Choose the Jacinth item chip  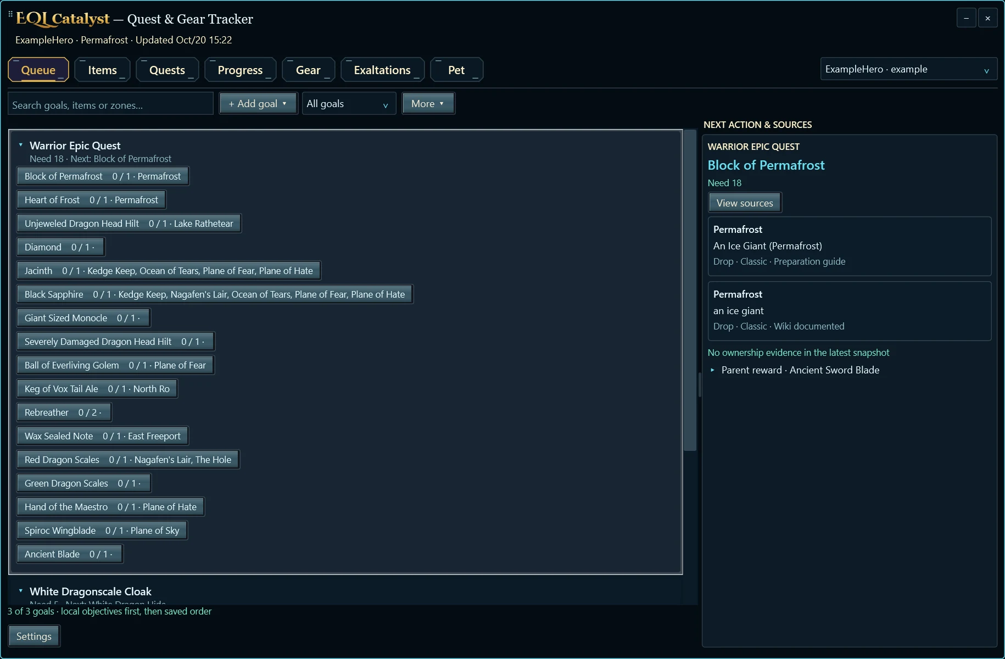coord(169,271)
